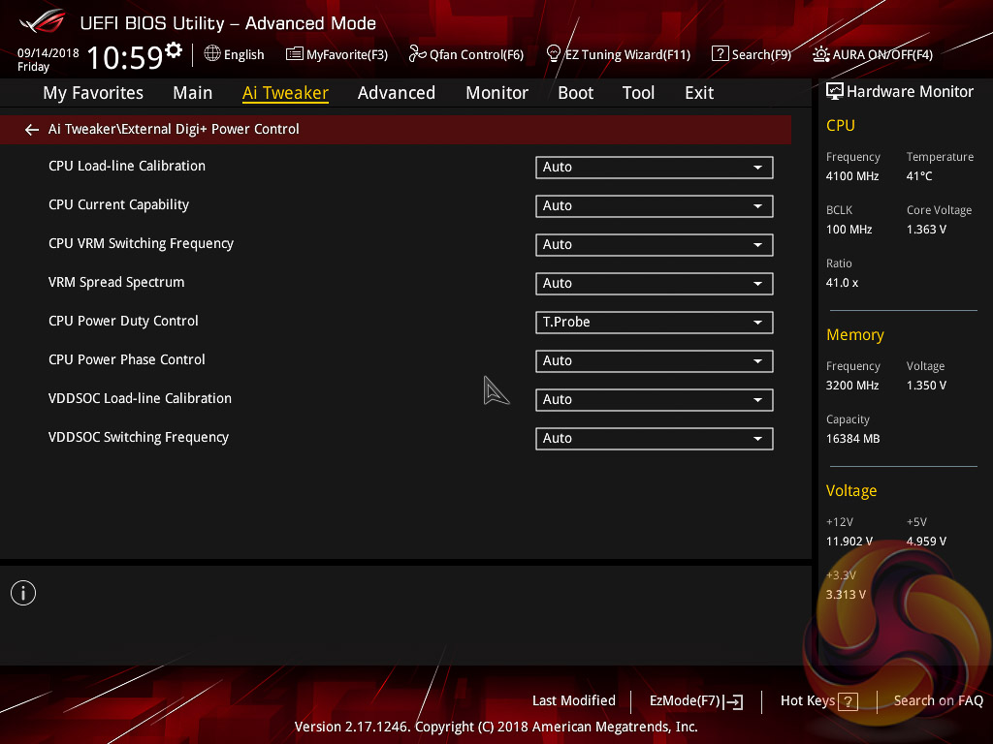Click the 4100 MHz CPU frequency value
The image size is (993, 744).
tap(851, 176)
